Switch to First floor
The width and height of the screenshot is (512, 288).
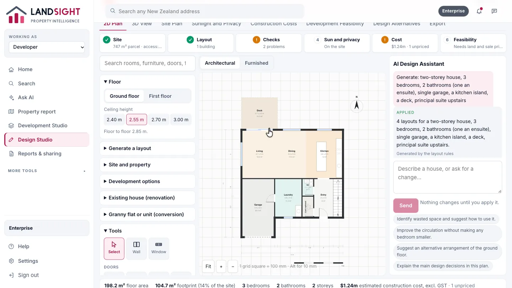160,96
